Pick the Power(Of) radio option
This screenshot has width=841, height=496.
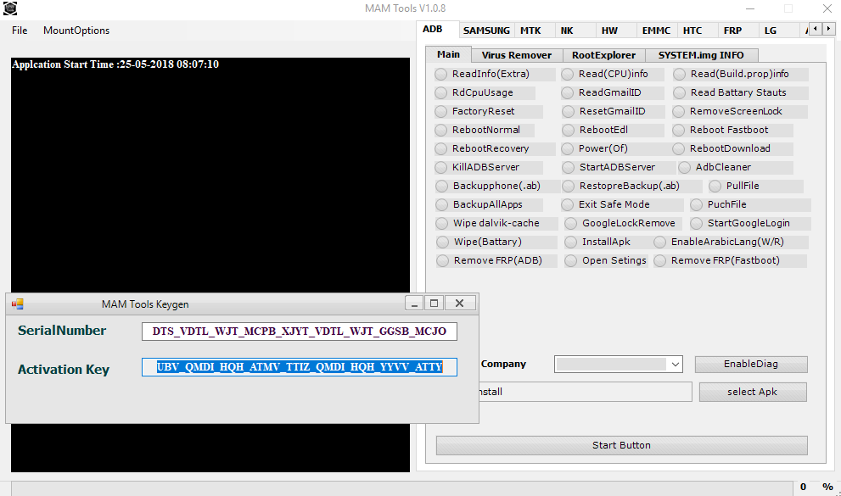tap(568, 148)
